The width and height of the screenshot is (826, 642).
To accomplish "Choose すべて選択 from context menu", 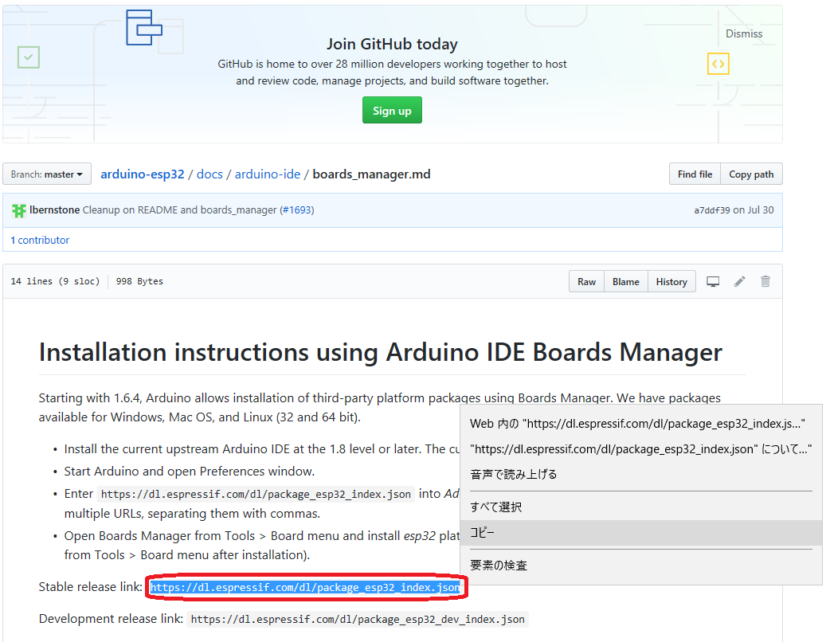I will pyautogui.click(x=641, y=507).
